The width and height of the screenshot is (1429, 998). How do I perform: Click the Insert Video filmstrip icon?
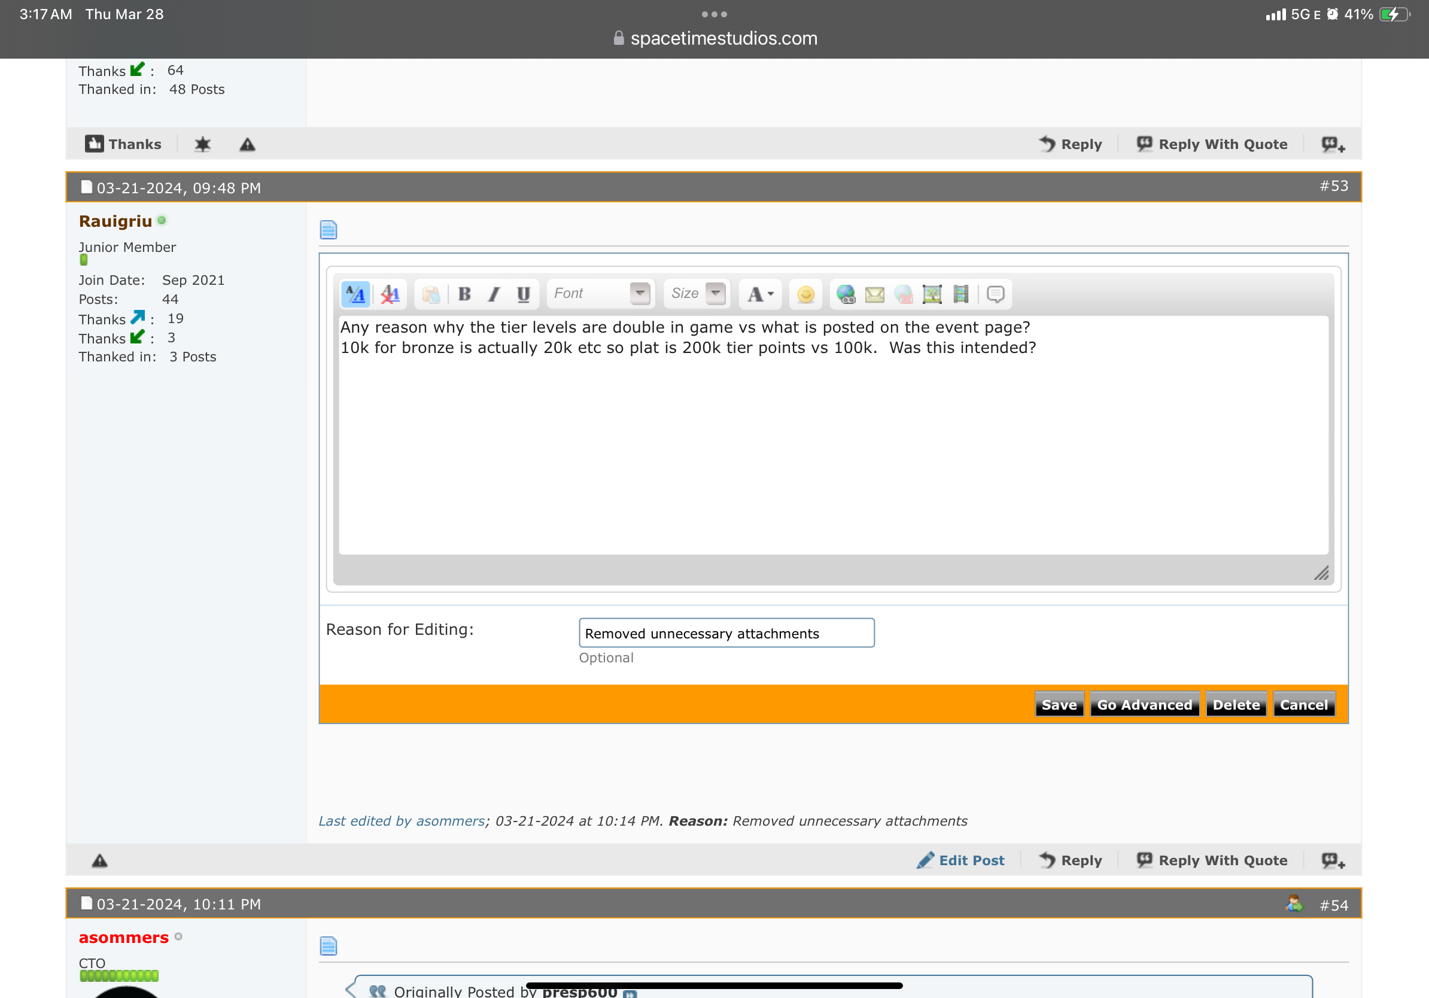[960, 294]
